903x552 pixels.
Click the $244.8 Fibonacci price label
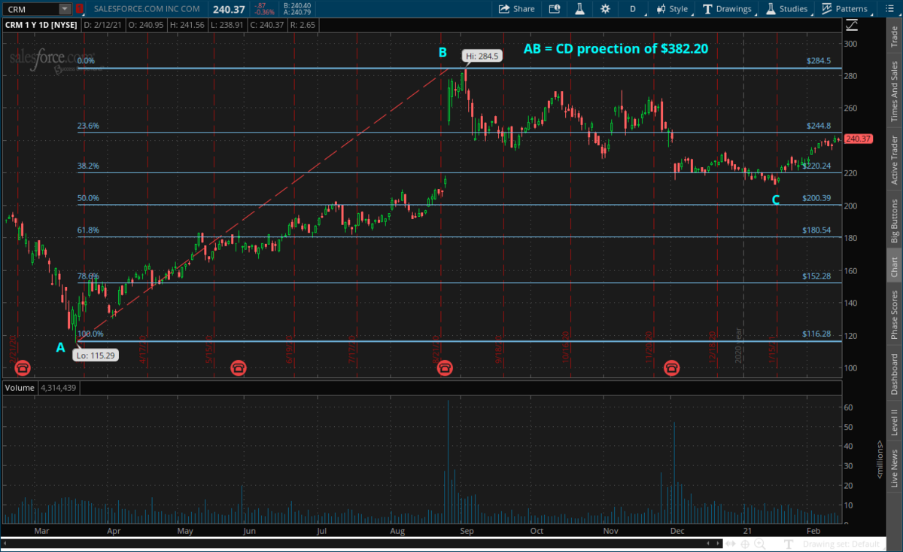click(x=818, y=126)
